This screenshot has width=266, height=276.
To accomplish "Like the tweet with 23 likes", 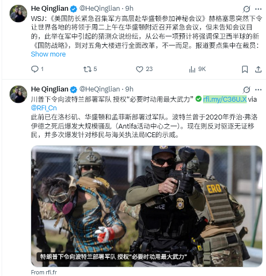I will point(140,69).
